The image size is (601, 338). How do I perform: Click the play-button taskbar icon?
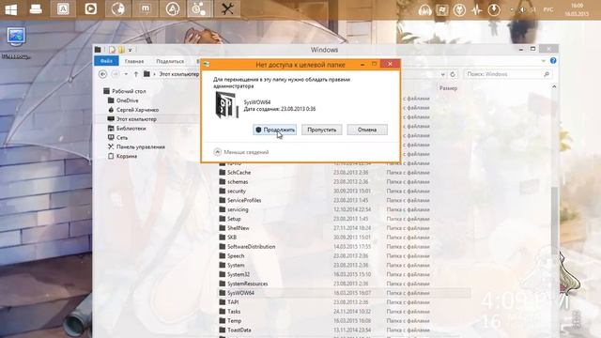point(90,8)
